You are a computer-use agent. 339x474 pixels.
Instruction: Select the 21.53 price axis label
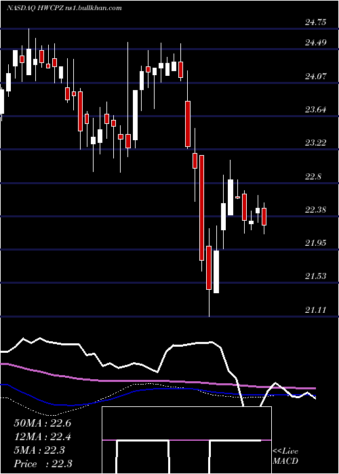point(316,276)
